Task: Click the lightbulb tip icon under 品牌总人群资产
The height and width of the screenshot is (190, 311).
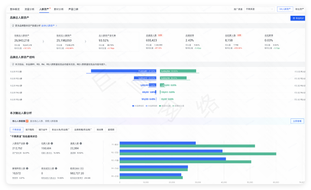Action: coord(13,25)
